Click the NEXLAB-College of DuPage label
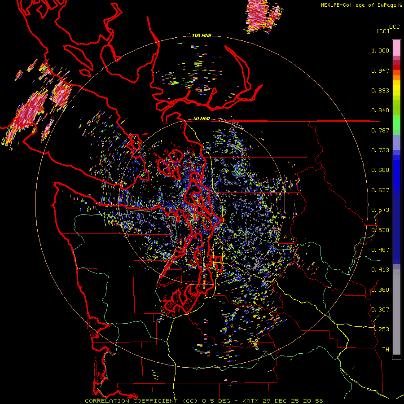 tap(359, 5)
